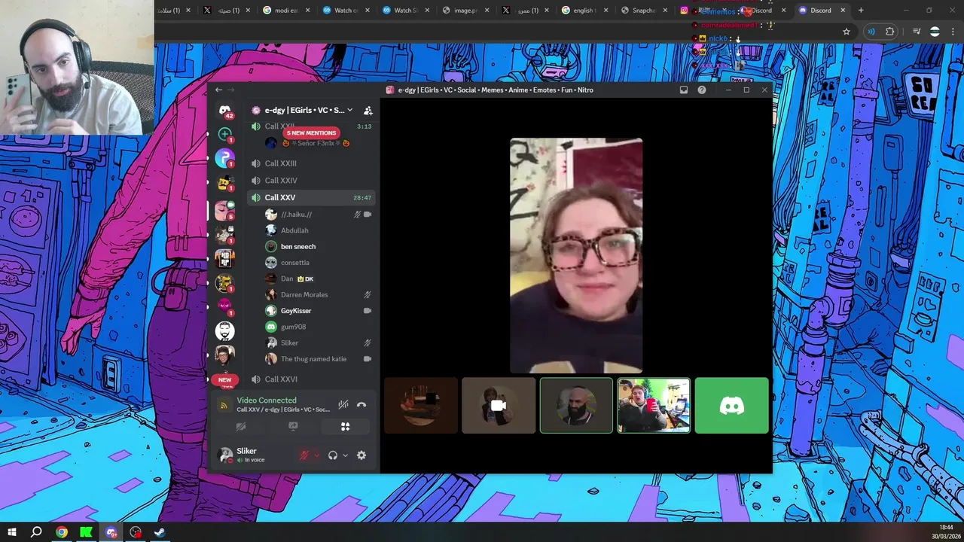Toggle the muted microphone button
The image size is (964, 542).
point(304,455)
